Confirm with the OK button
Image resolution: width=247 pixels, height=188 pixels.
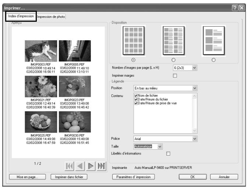pos(193,177)
